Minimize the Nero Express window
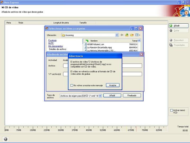 pos(179,2)
